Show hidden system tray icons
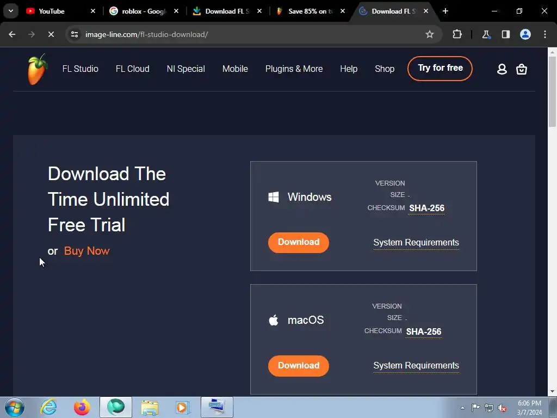 pyautogui.click(x=462, y=408)
